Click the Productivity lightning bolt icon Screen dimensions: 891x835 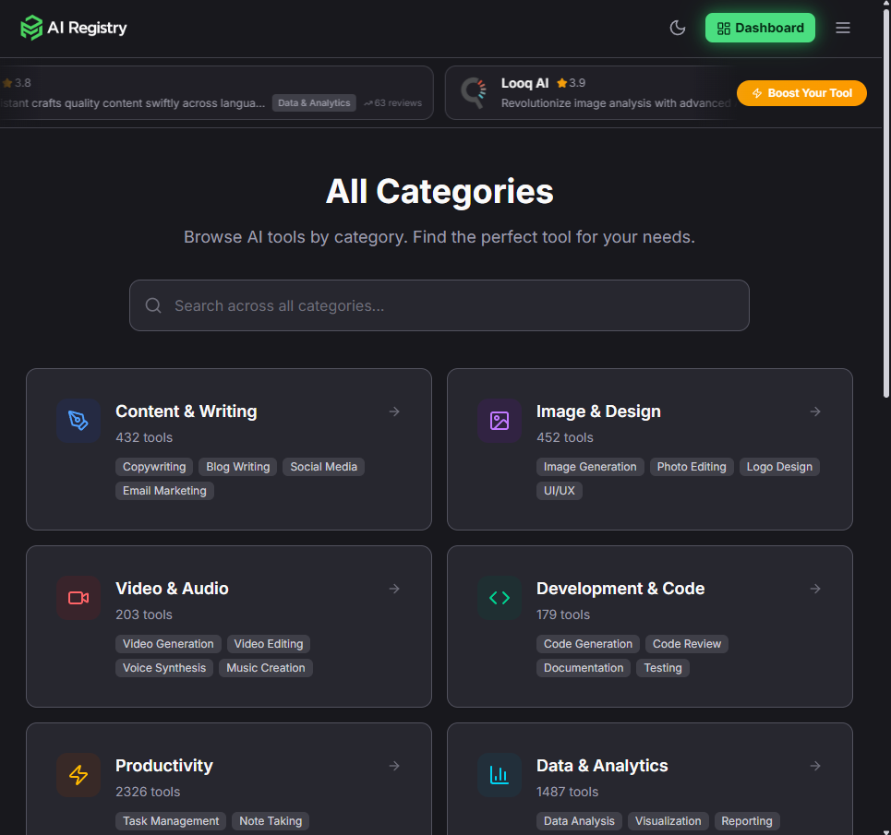click(x=78, y=775)
